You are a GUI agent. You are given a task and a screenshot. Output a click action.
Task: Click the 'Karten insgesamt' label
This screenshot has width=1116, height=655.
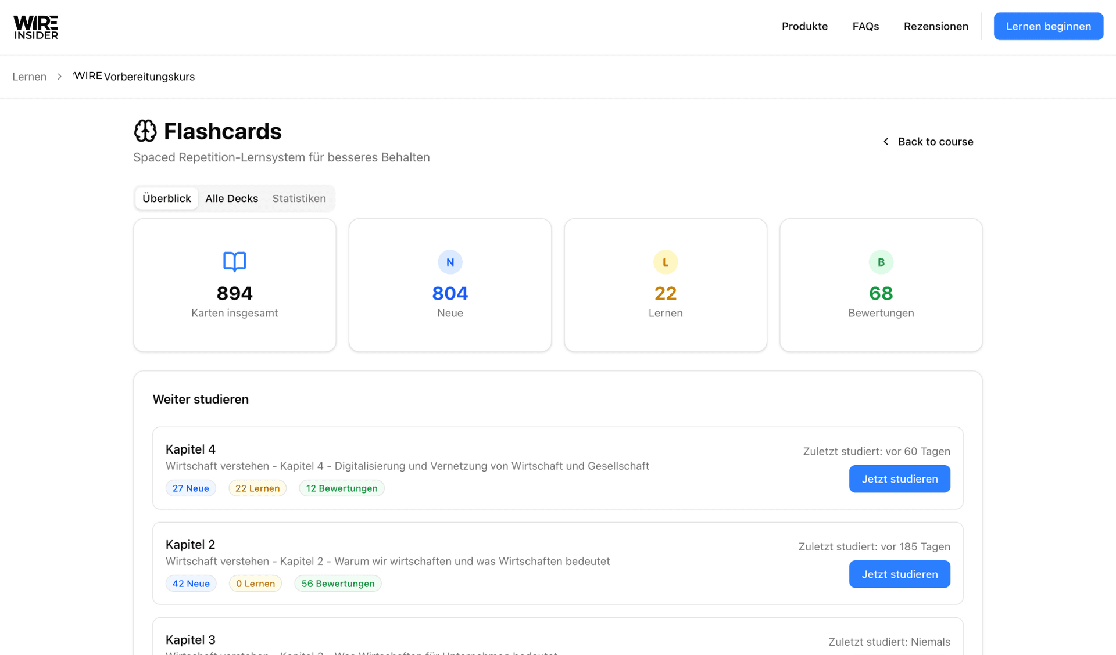[235, 313]
